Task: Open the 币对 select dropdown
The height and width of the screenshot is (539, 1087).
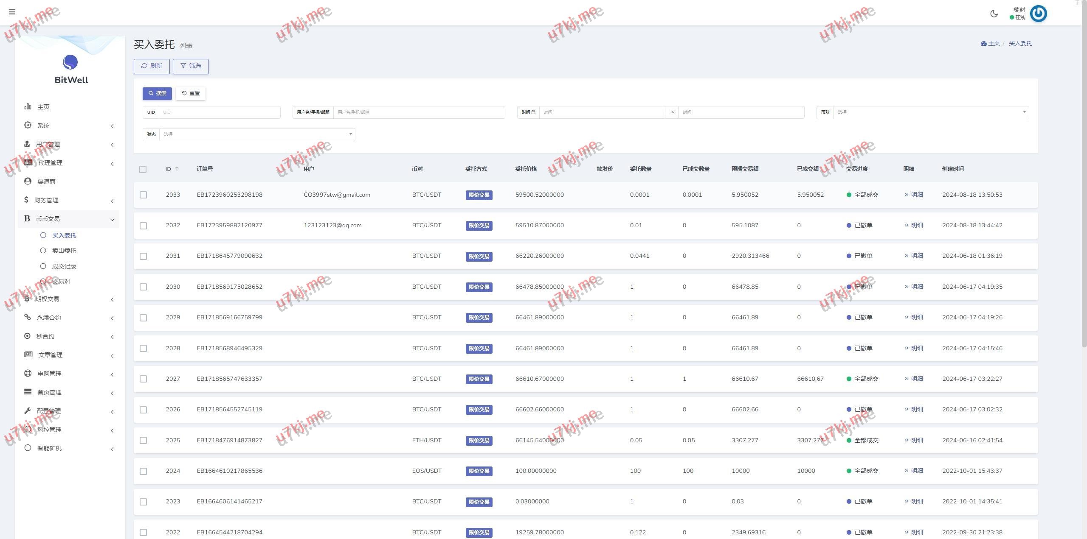Action: coord(930,112)
